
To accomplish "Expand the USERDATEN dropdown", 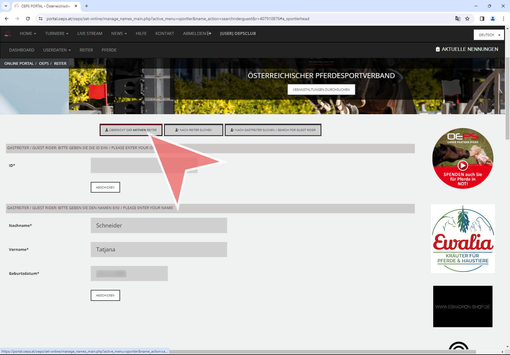I will pos(57,50).
